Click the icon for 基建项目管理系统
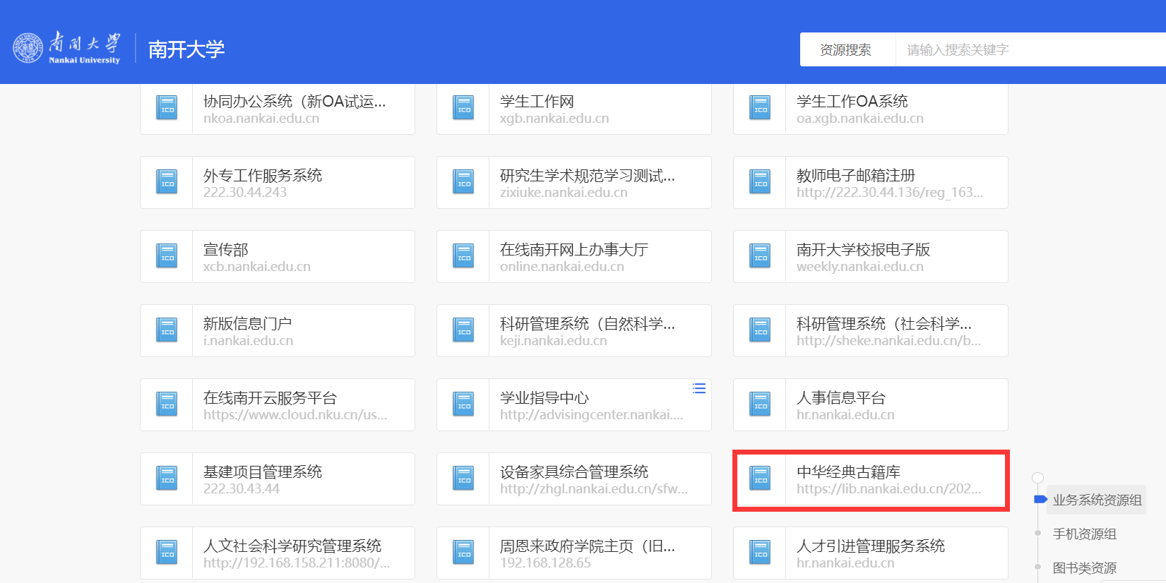 coord(167,479)
